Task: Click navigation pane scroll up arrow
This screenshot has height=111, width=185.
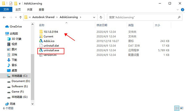Action: 33,24
